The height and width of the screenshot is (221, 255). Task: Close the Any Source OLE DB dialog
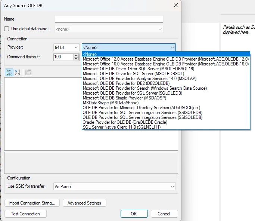tap(176, 5)
